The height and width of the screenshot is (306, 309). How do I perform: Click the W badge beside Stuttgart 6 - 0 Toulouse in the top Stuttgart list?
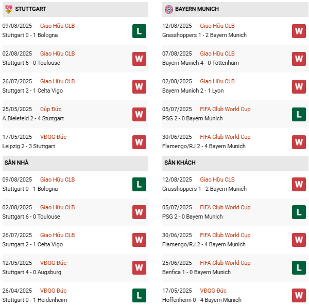(139, 59)
